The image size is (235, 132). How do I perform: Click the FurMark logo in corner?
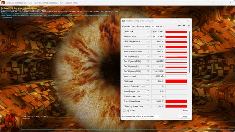pyautogui.click(x=10, y=122)
